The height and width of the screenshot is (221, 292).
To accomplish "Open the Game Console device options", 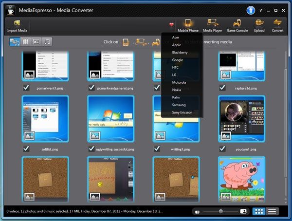I will (x=237, y=26).
